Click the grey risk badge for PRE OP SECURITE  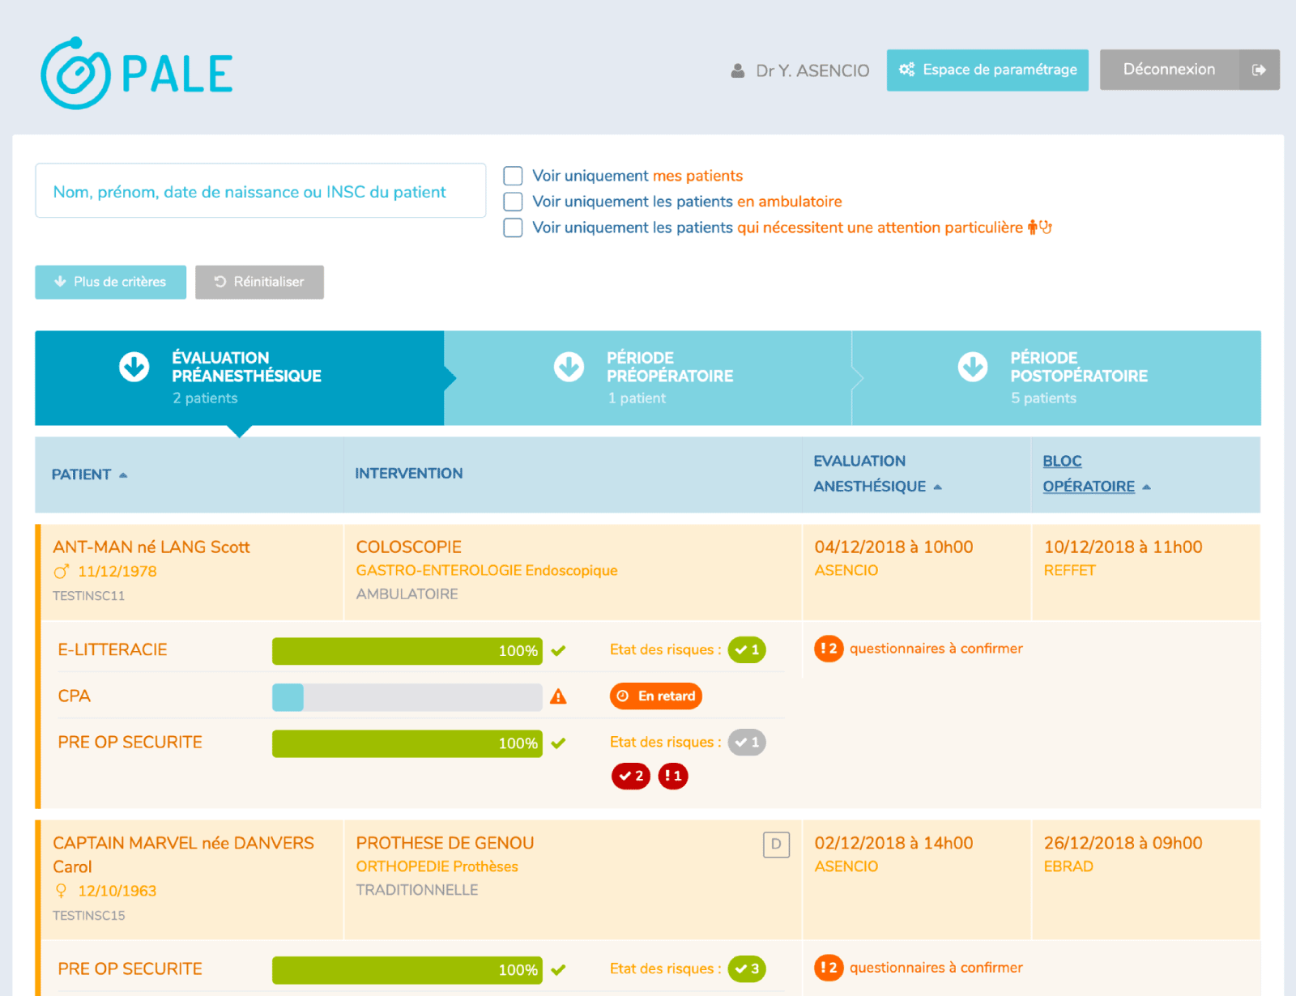point(746,742)
